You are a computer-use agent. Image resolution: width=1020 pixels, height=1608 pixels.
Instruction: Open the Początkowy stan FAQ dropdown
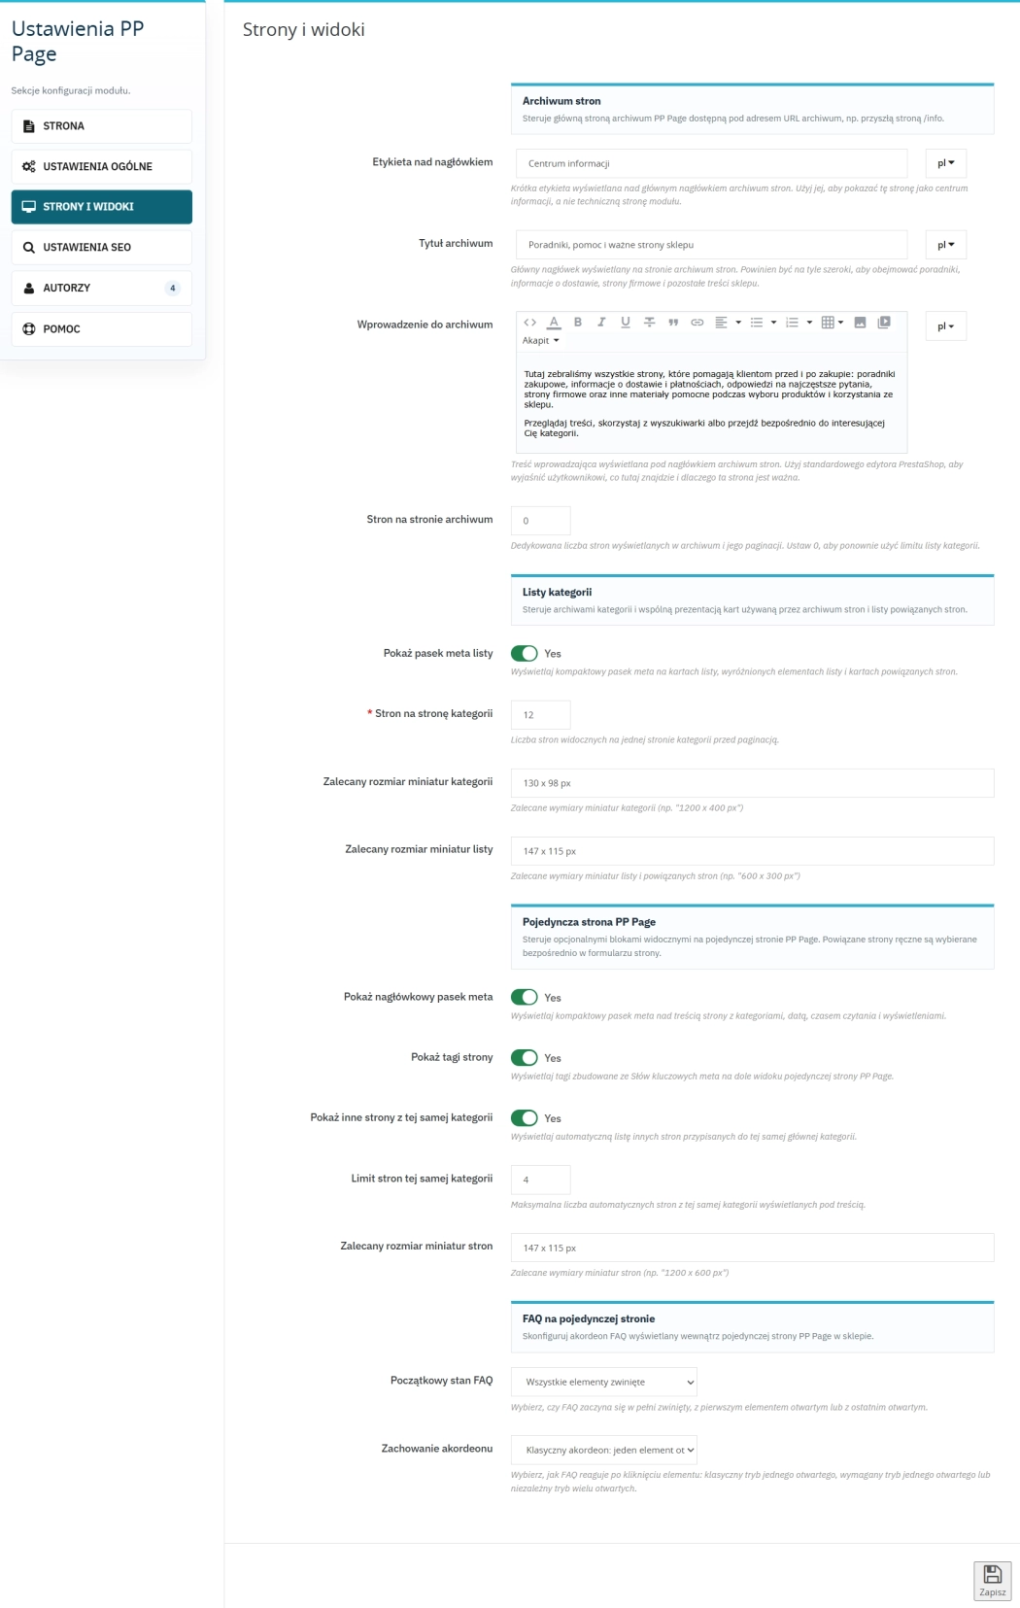(x=603, y=1381)
